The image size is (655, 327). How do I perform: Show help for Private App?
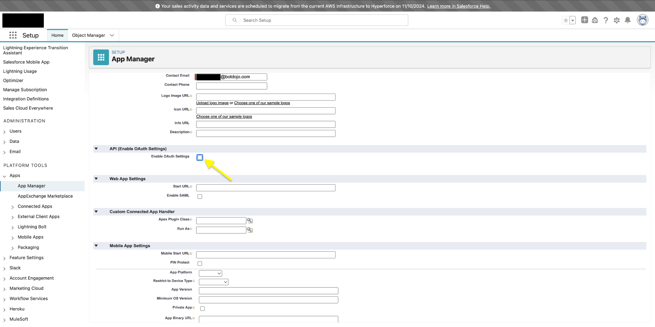(193, 308)
